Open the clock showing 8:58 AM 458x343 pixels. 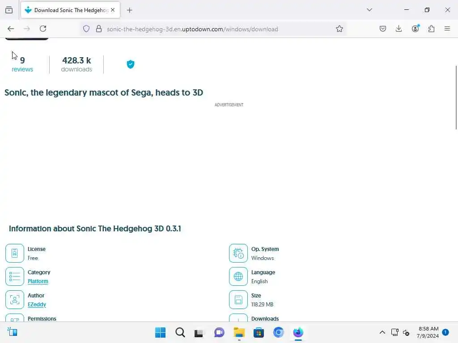pyautogui.click(x=428, y=332)
